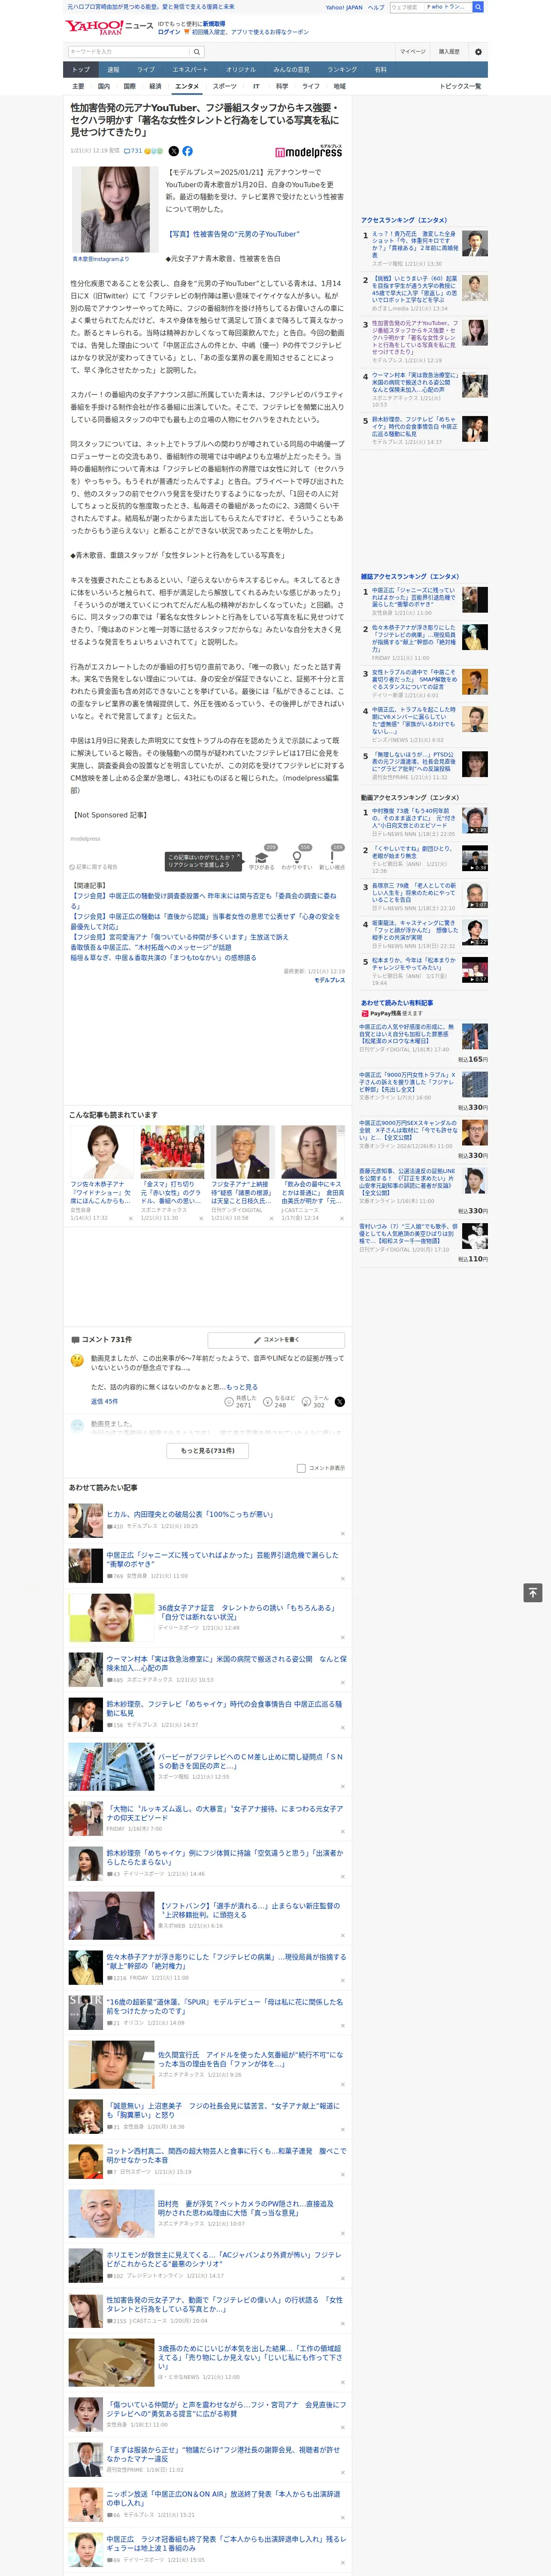Select the ライブ navigation tab
The image size is (551, 2576).
point(146,70)
